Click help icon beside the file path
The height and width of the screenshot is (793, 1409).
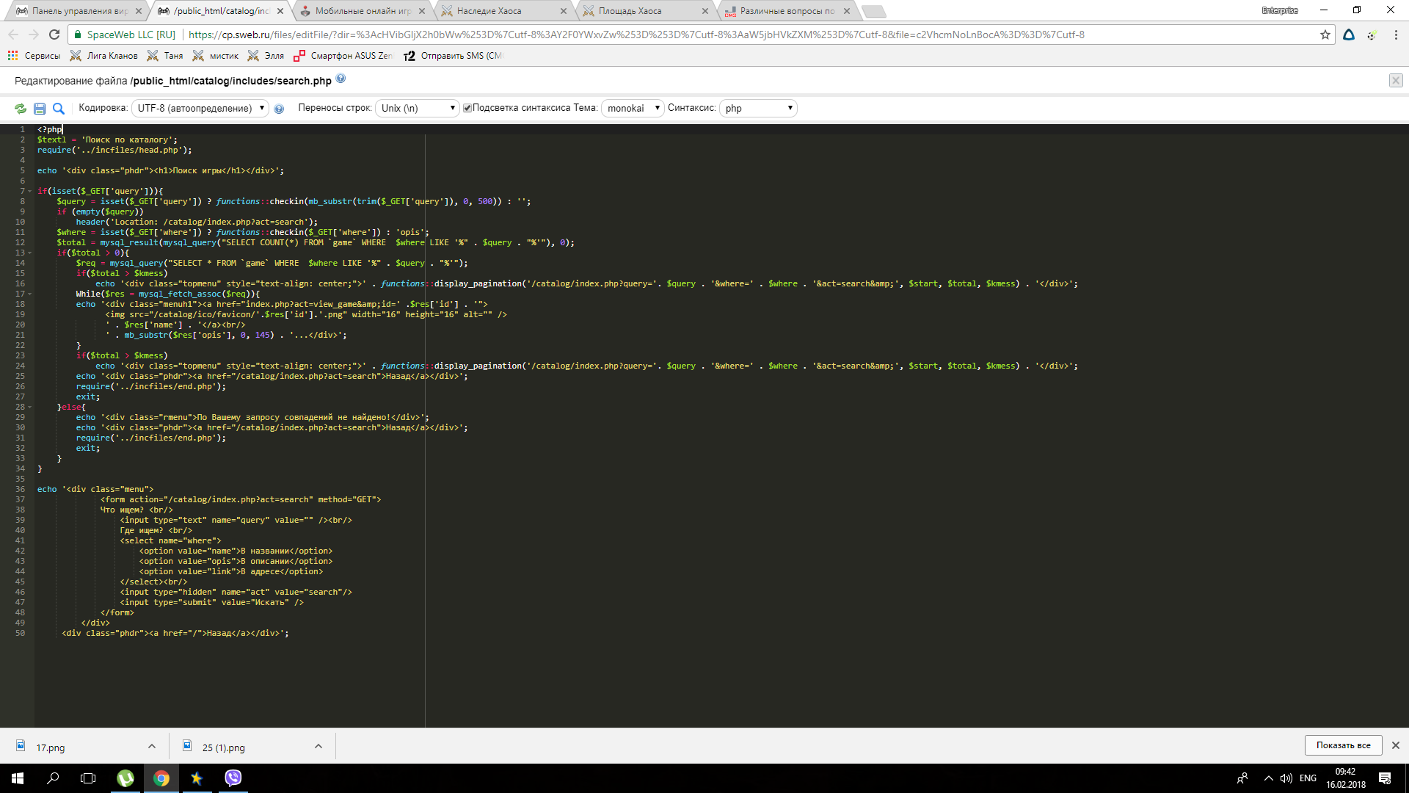[341, 79]
